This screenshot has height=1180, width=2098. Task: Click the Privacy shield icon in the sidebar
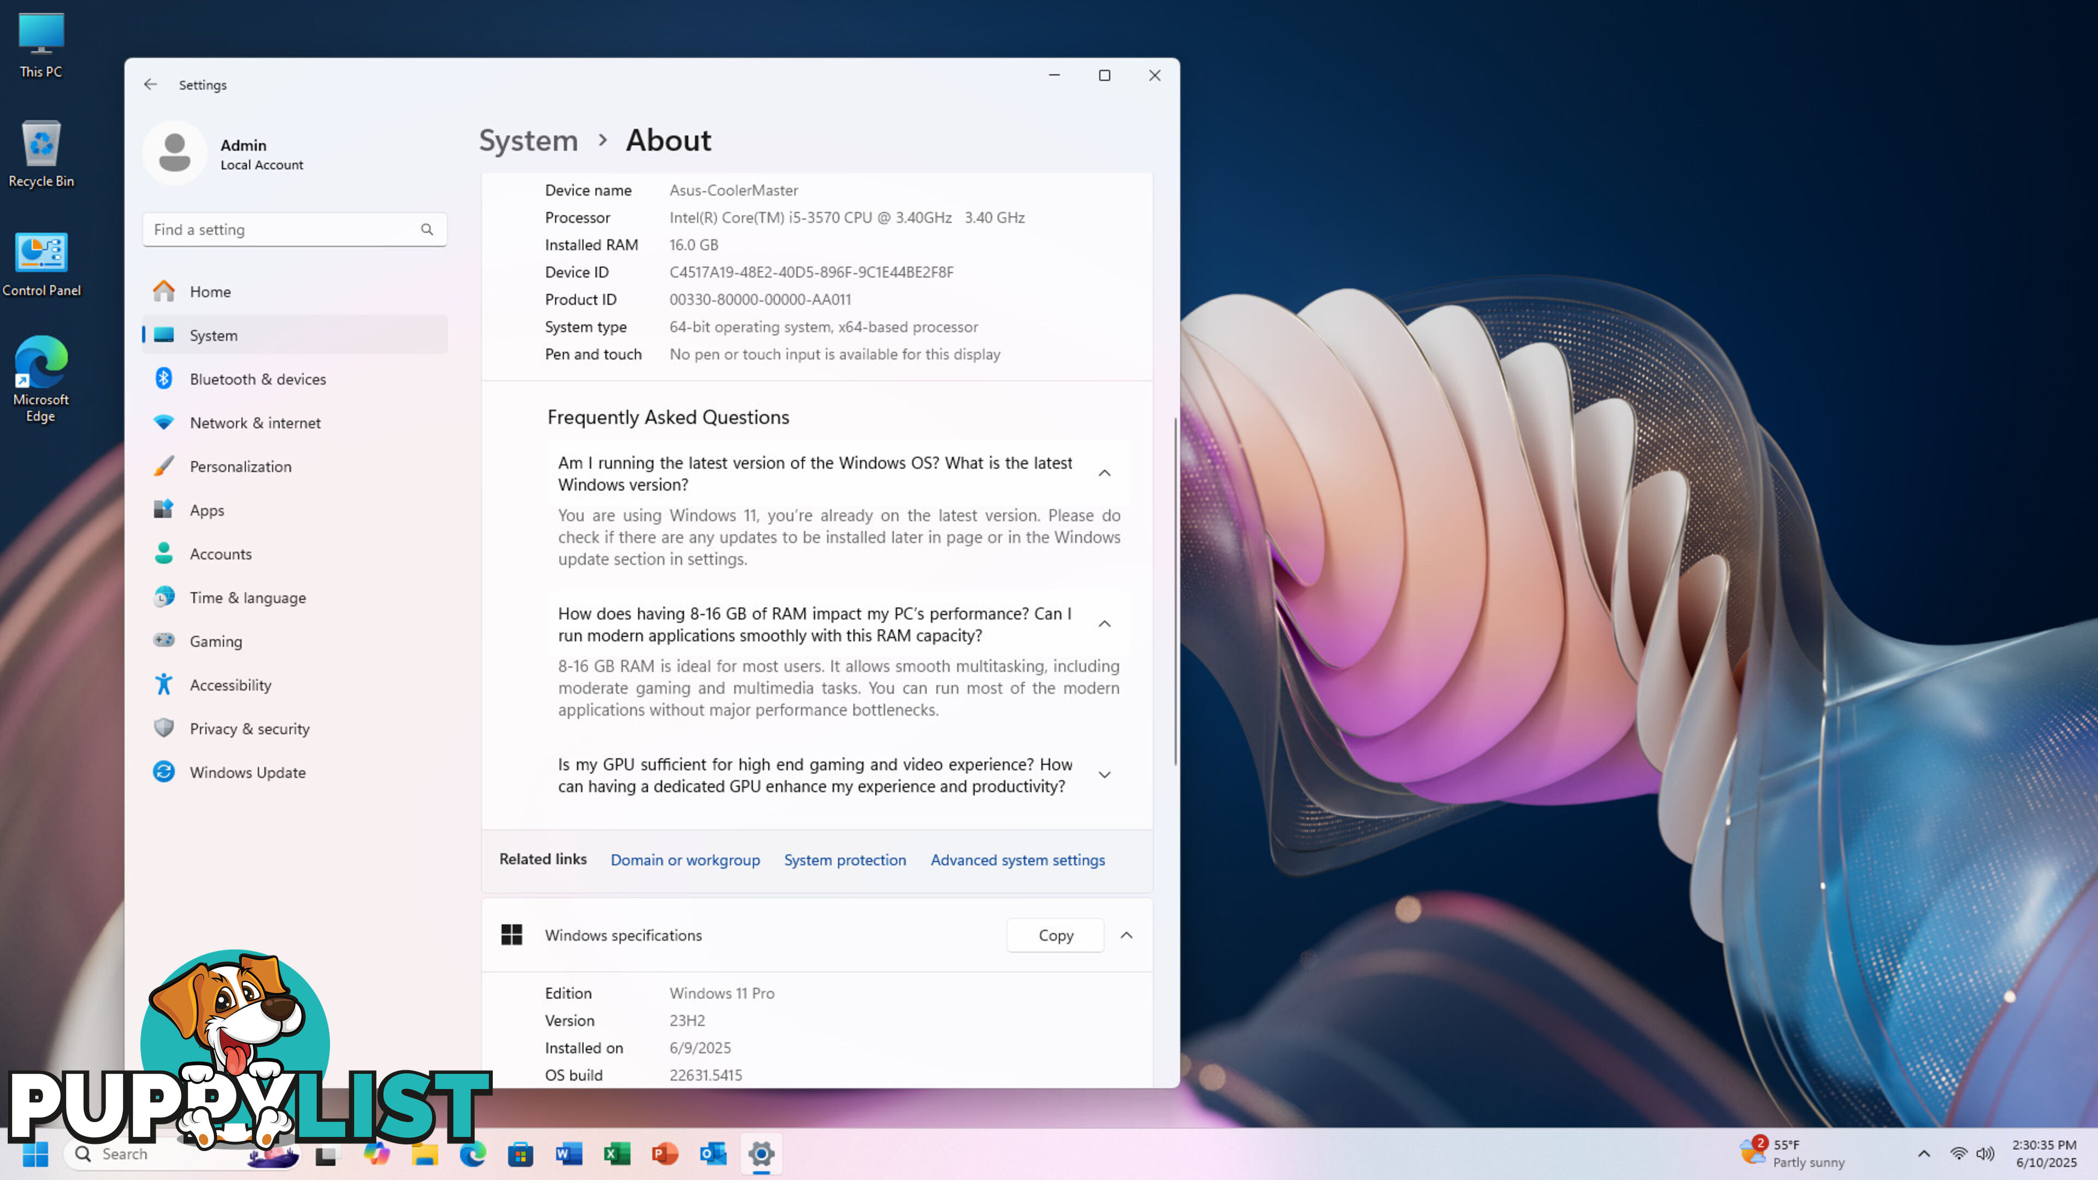click(x=164, y=728)
